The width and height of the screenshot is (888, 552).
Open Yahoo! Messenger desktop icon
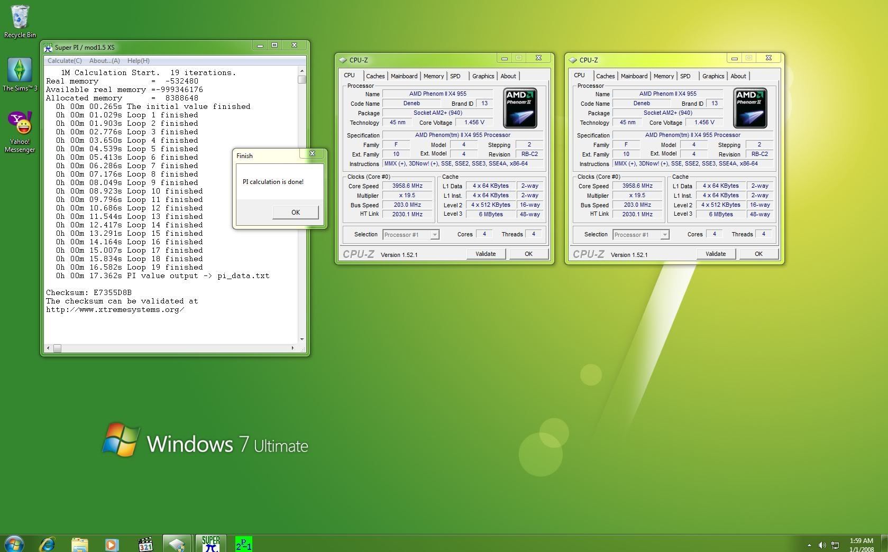point(20,132)
